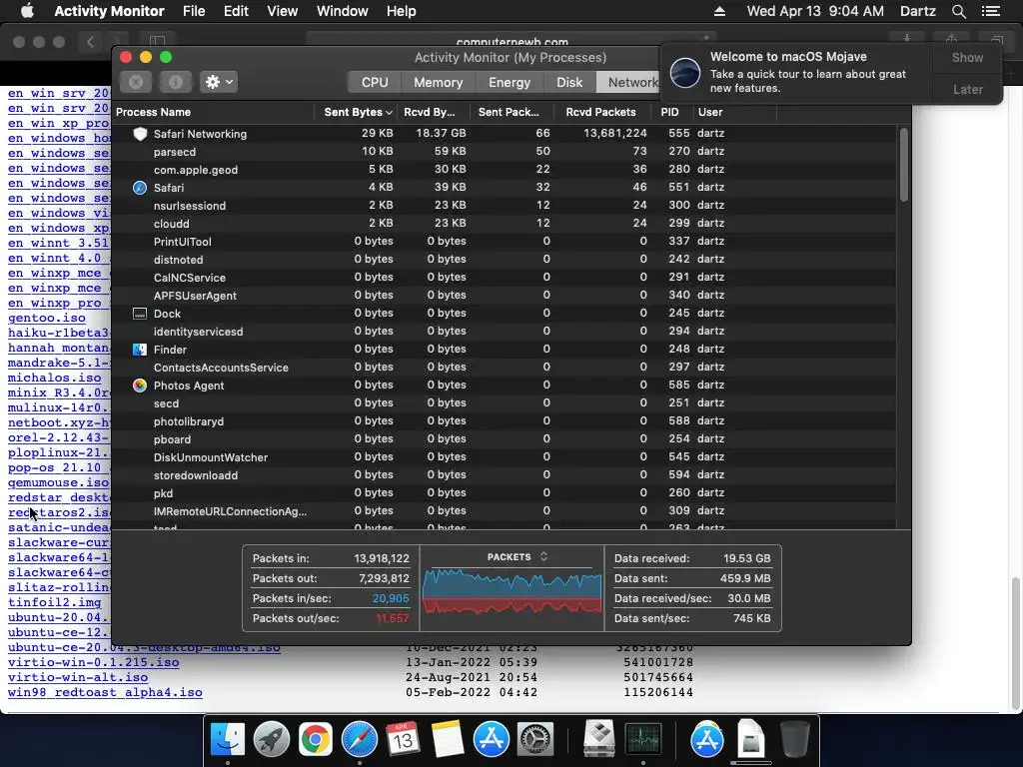Click Finder process icon in list
Image resolution: width=1023 pixels, height=767 pixels.
pos(140,350)
